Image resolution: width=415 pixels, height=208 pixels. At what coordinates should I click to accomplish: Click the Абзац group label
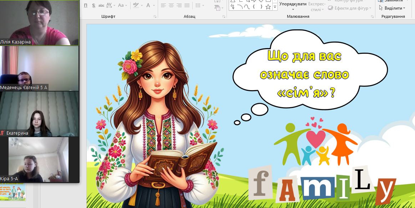(x=189, y=16)
